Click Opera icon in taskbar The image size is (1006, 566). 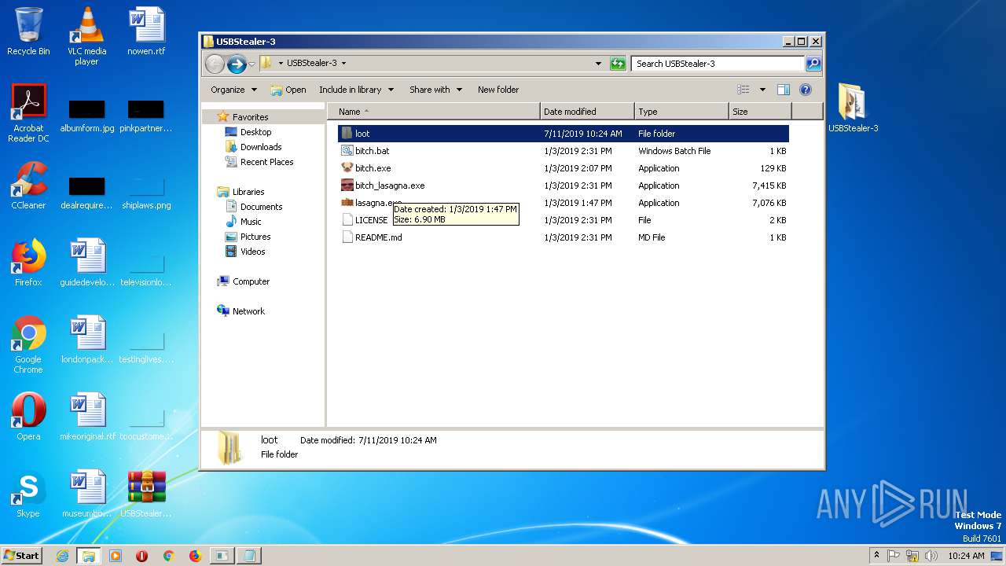pyautogui.click(x=141, y=556)
